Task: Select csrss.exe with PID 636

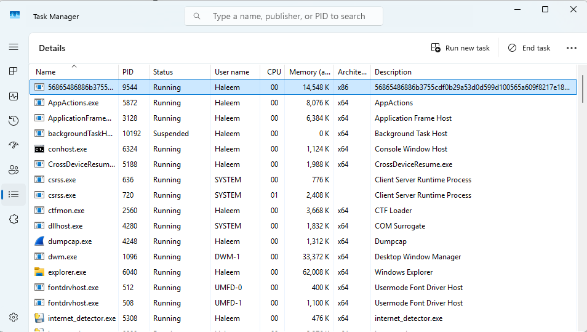Action: pyautogui.click(x=62, y=180)
